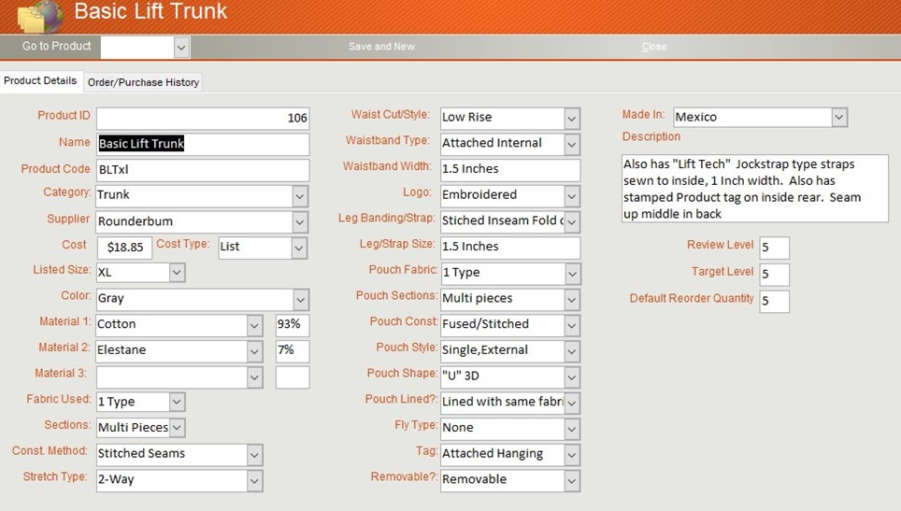901x511 pixels.
Task: Expand the Cost Type dropdown
Action: 298,248
